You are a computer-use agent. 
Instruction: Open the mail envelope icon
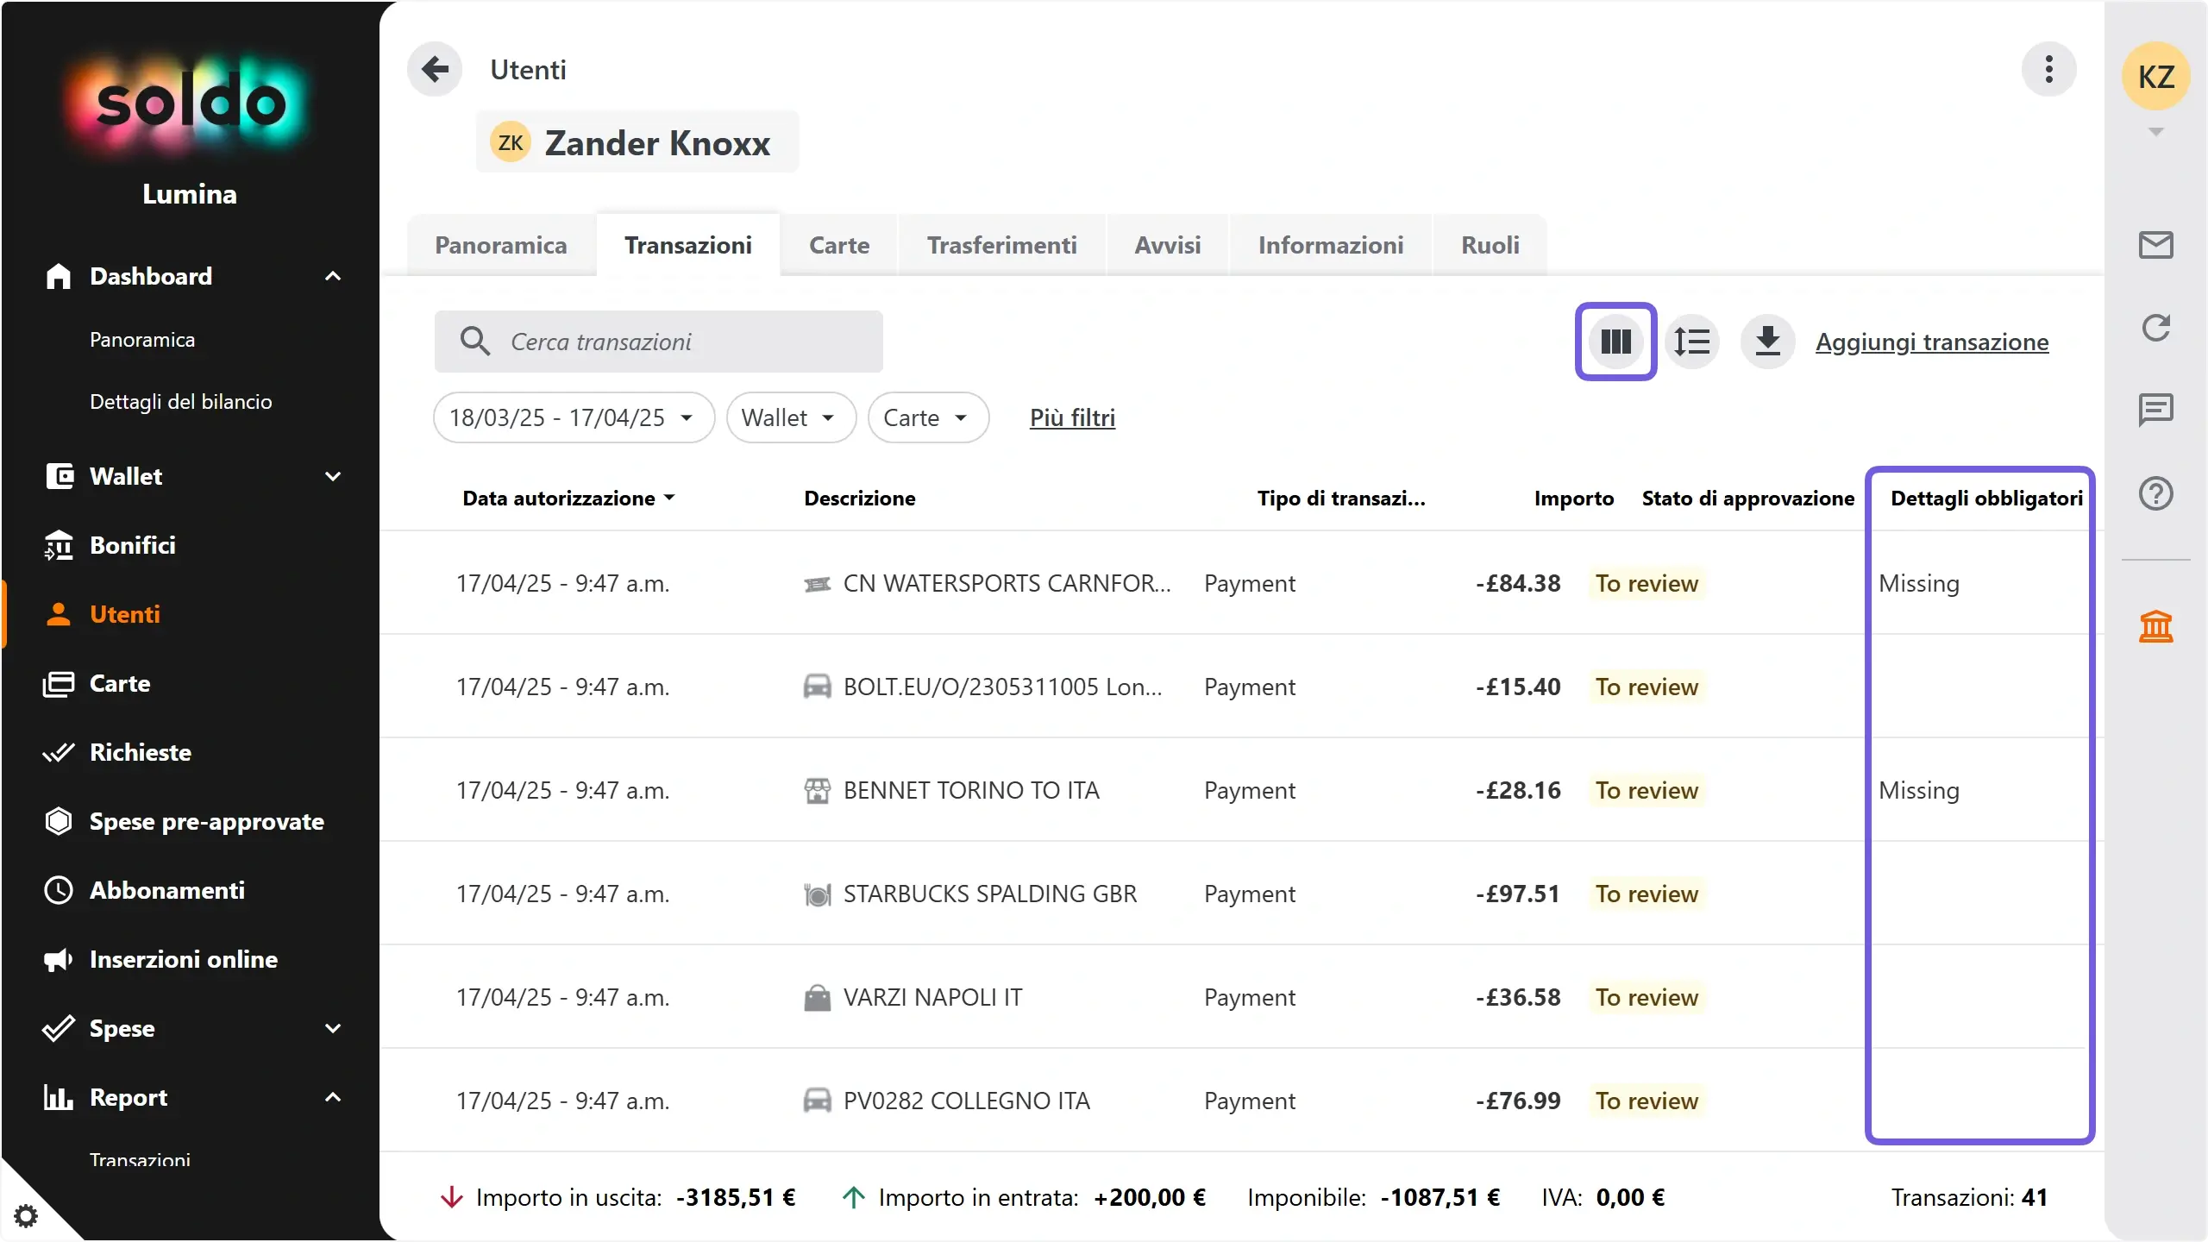(2155, 245)
